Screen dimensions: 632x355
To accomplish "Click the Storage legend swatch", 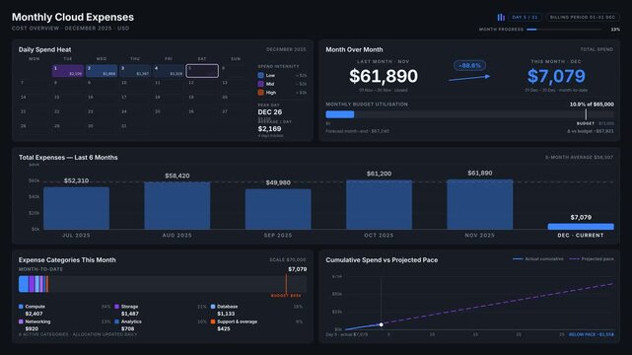I will (x=117, y=307).
